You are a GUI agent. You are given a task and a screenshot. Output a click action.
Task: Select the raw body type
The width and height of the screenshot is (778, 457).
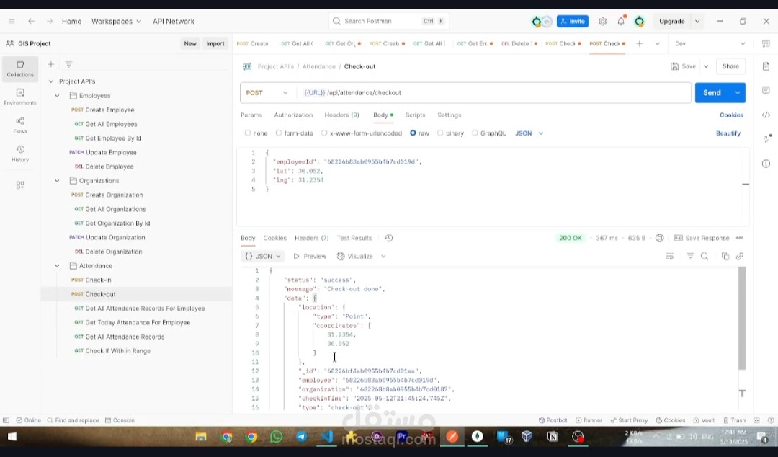(x=413, y=133)
